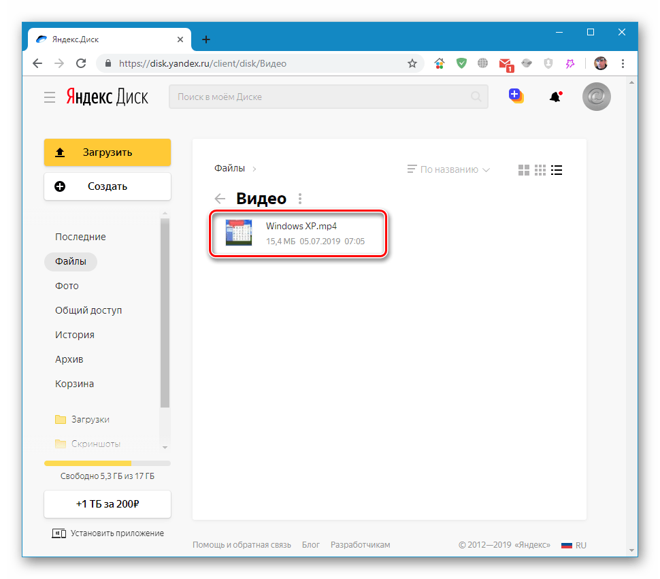Click the +1 ТБ за 200₽ button
Screen dimensions: 660x579
108,504
